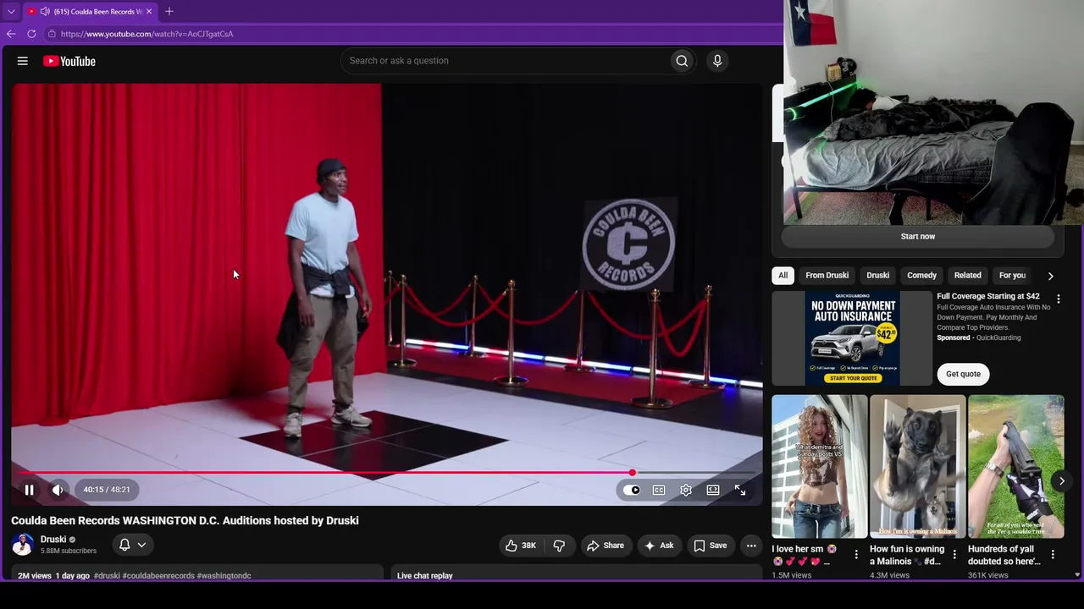This screenshot has width=1084, height=609.
Task: Show next Shorts with the right arrow
Action: [1062, 481]
